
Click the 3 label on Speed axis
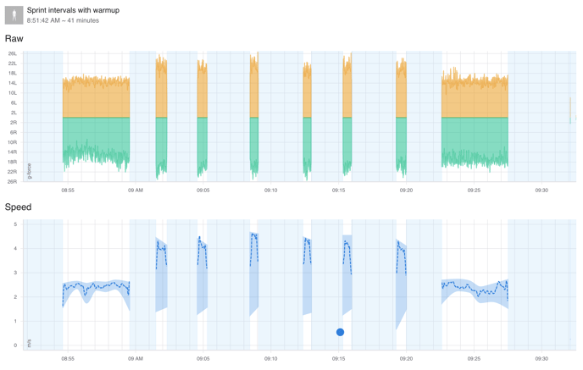[15, 273]
